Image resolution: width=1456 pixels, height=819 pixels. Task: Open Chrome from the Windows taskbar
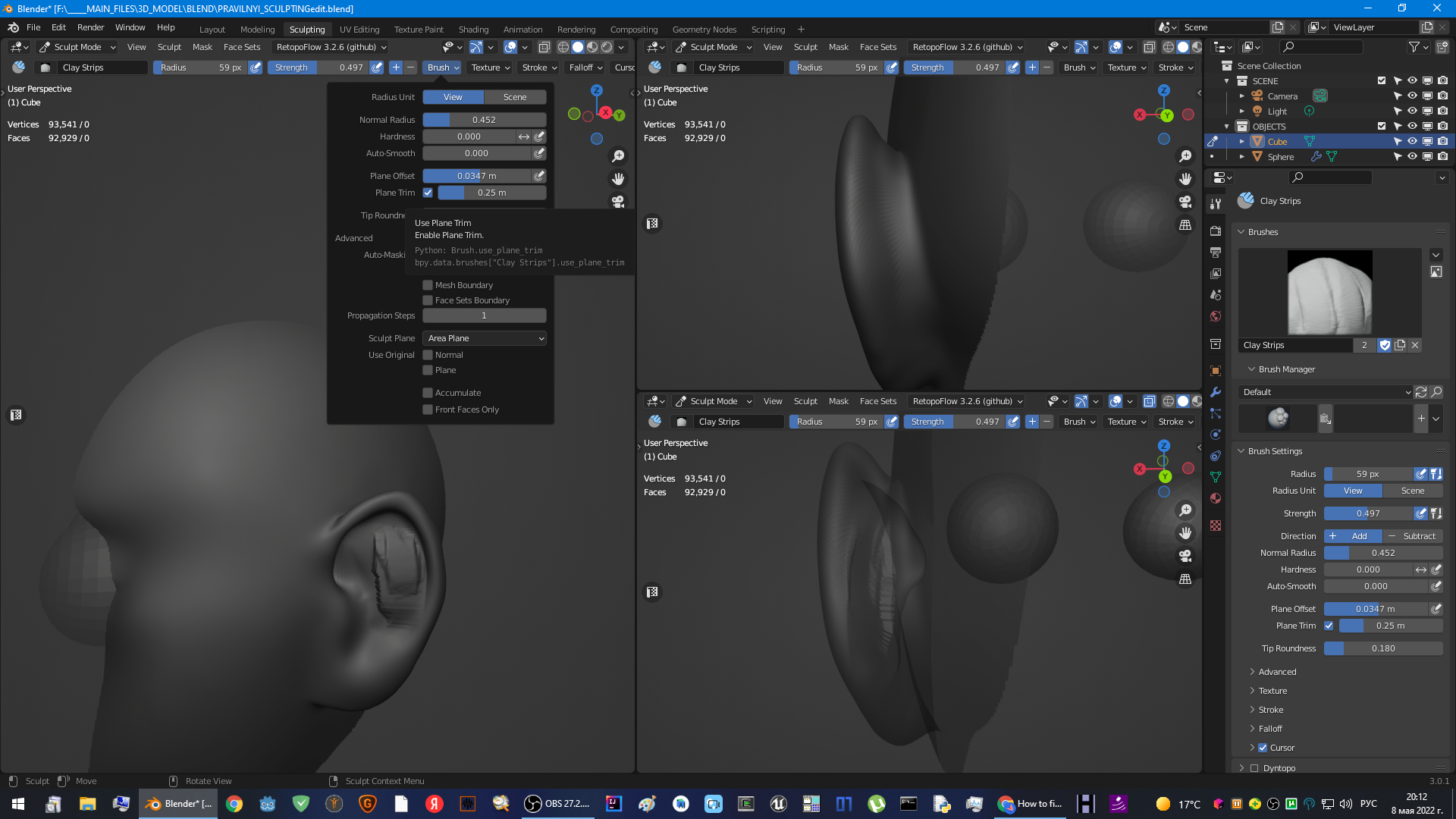coord(234,804)
